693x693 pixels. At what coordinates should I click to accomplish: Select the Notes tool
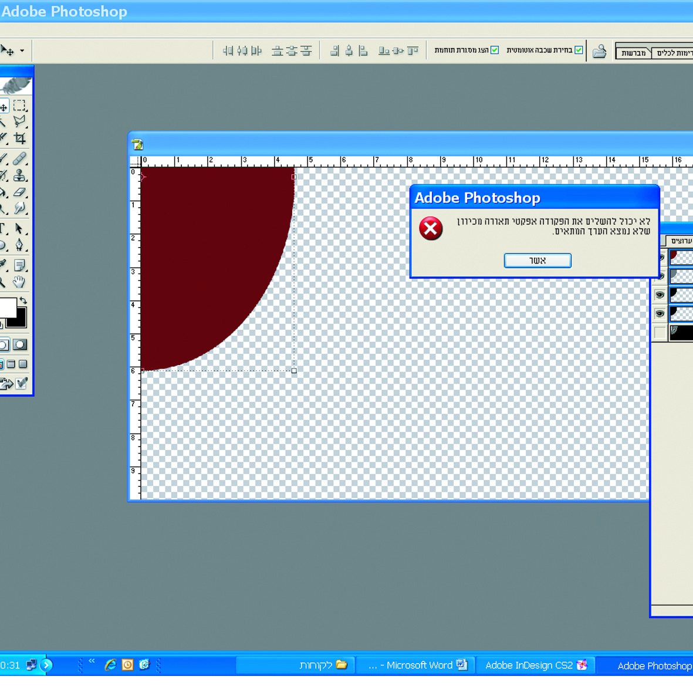(x=19, y=265)
